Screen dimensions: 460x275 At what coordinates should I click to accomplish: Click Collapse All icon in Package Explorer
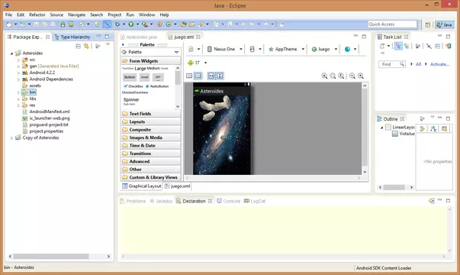(78, 46)
